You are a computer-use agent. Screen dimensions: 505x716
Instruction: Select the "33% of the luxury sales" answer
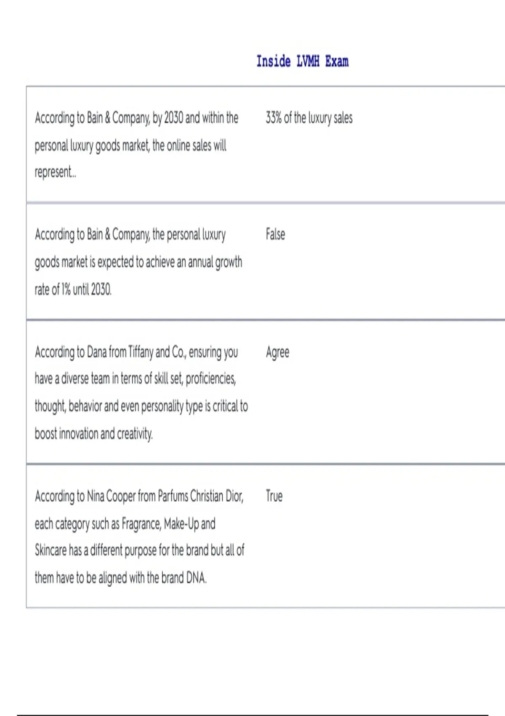tap(309, 118)
